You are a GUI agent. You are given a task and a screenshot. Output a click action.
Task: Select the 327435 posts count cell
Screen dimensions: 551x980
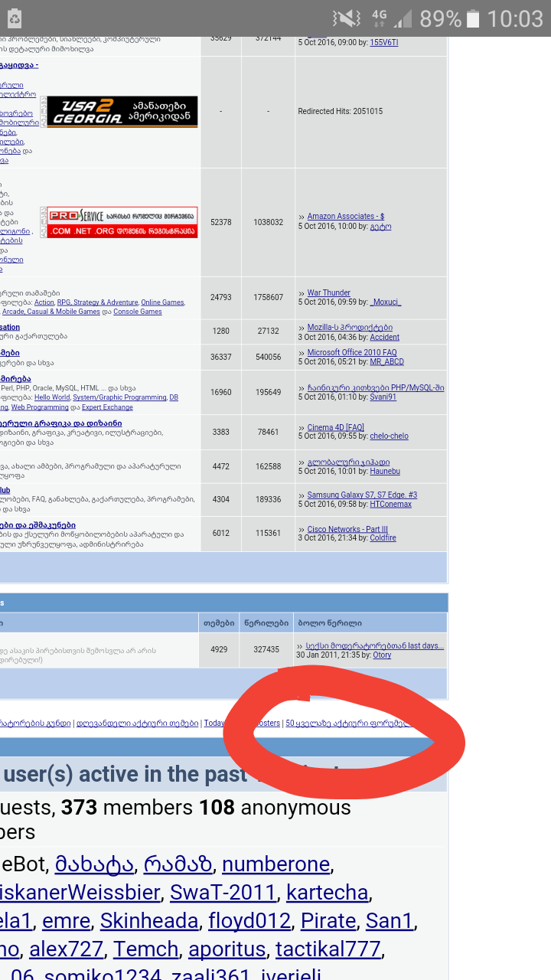(266, 649)
